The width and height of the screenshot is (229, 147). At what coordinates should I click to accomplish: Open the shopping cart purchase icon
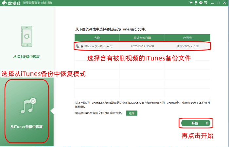(x=191, y=3)
